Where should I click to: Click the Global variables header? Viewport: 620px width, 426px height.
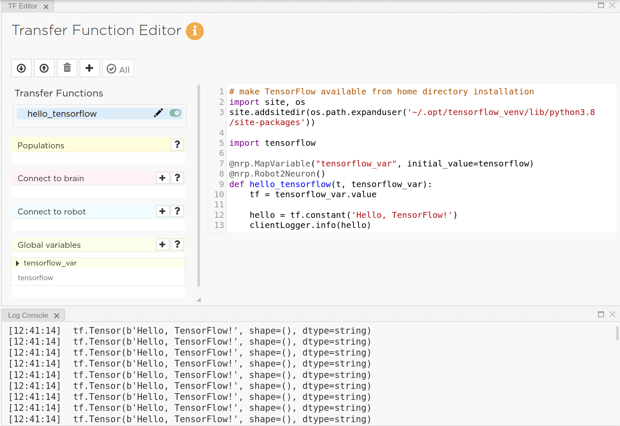point(98,245)
